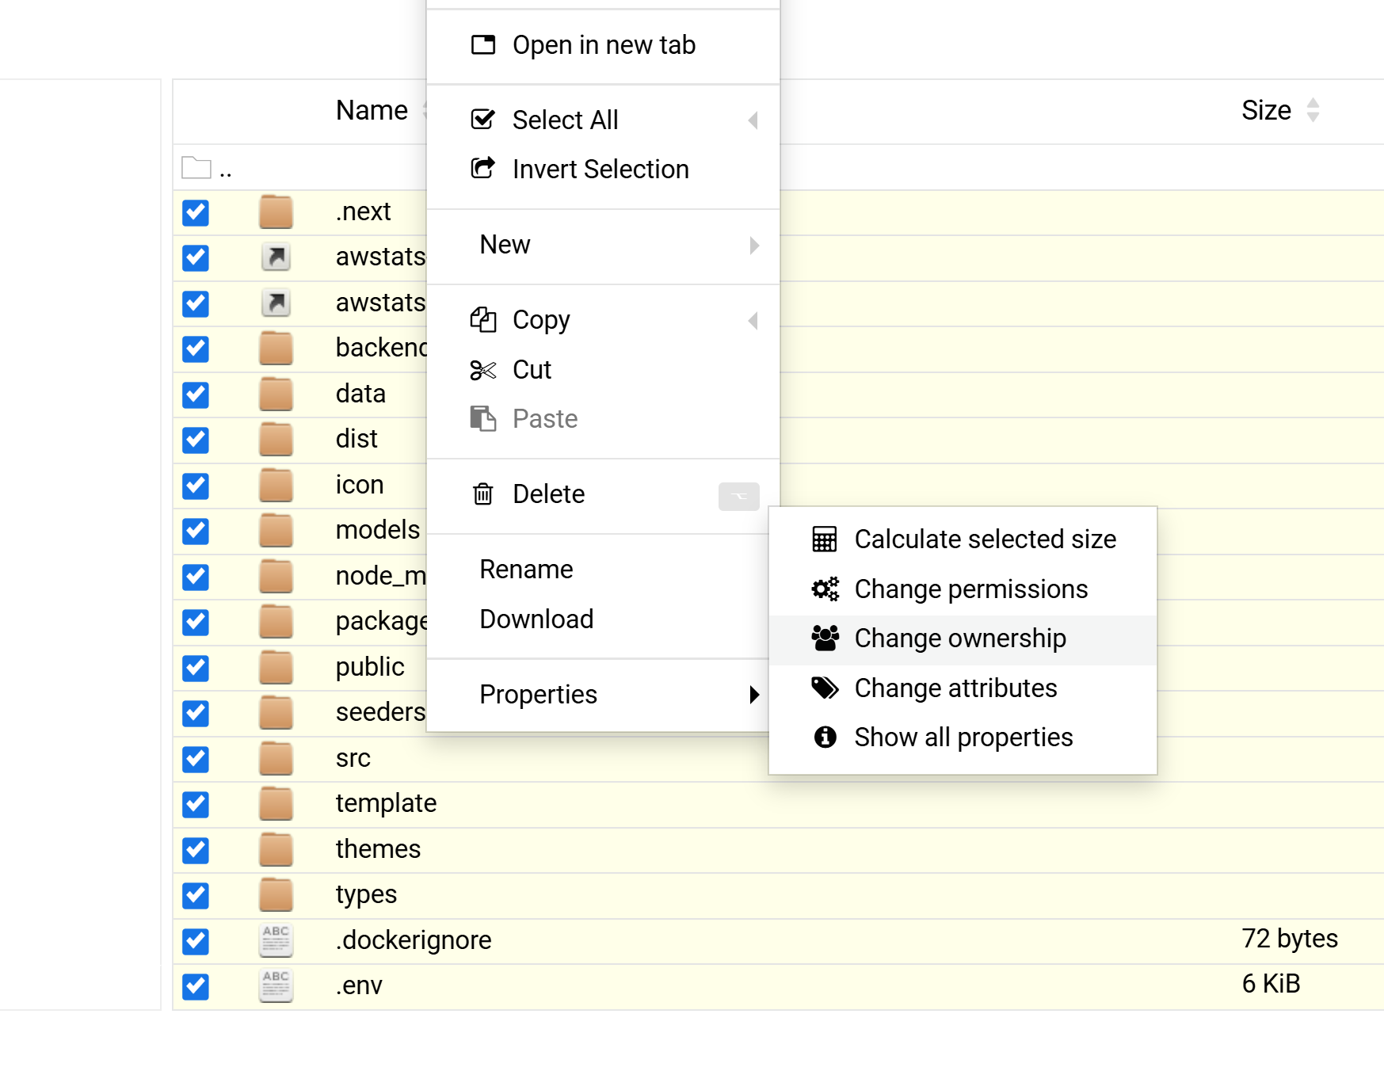Click the Select All checkmark icon
Image resolution: width=1384 pixels, height=1071 pixels.
pyautogui.click(x=483, y=120)
